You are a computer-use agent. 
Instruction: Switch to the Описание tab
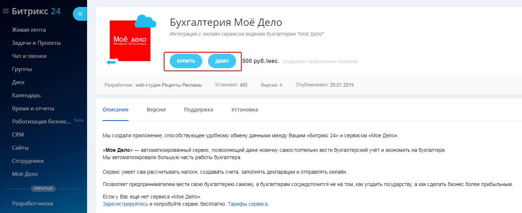(115, 110)
